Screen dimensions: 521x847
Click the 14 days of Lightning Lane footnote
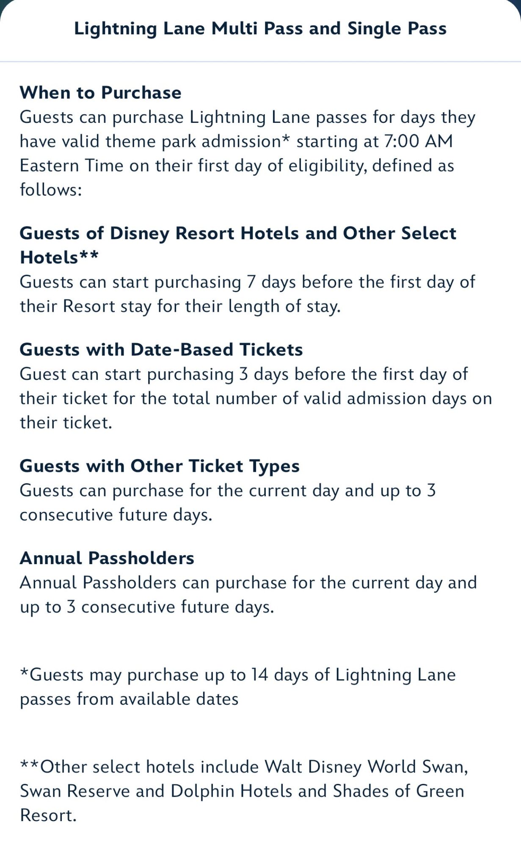[x=237, y=686]
